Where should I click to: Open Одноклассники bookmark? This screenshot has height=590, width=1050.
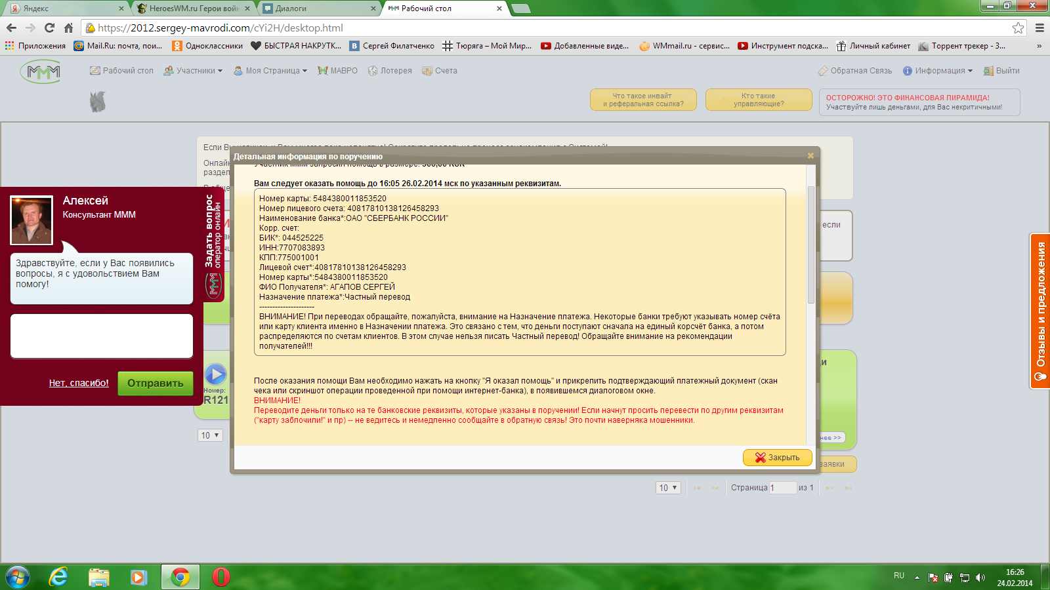pyautogui.click(x=207, y=46)
